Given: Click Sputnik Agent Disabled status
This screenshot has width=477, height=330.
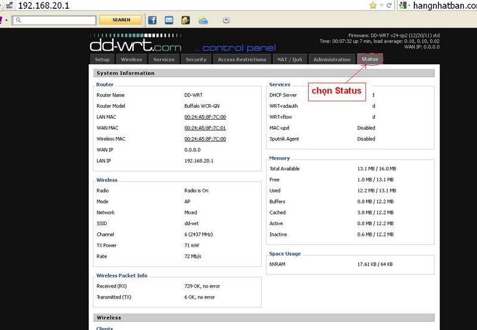Looking at the screenshot, I should point(366,139).
